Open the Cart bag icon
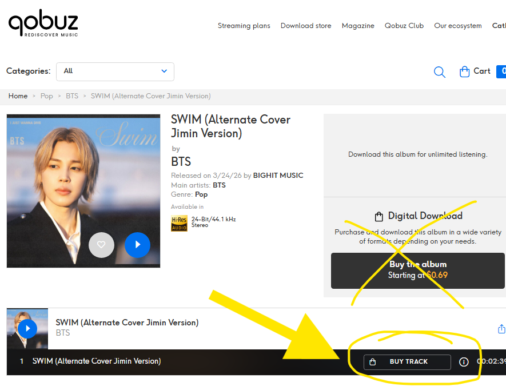 coord(464,71)
